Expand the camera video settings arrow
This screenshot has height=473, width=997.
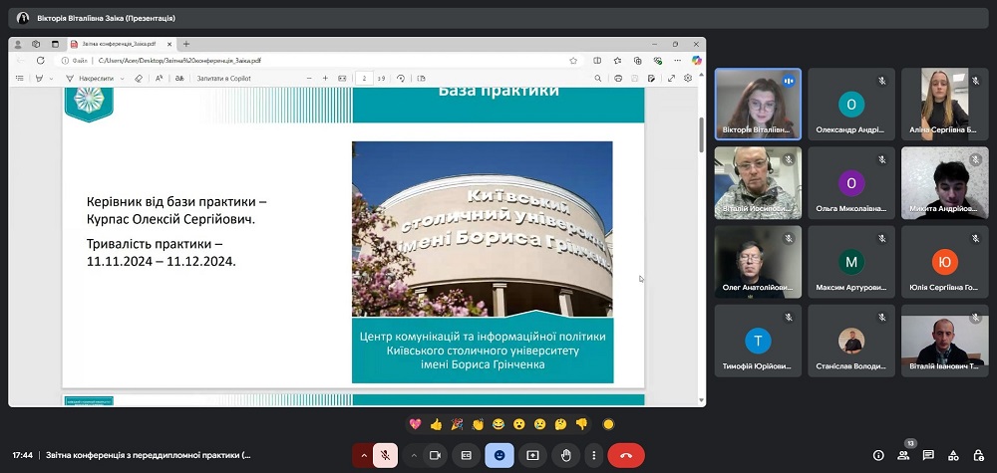[x=413, y=455]
